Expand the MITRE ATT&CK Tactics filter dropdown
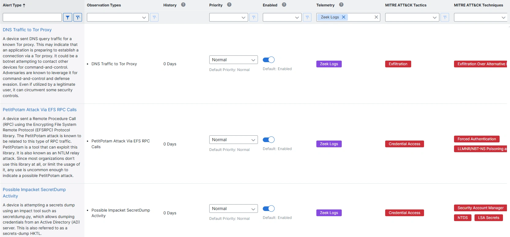The width and height of the screenshot is (510, 237). click(x=412, y=17)
